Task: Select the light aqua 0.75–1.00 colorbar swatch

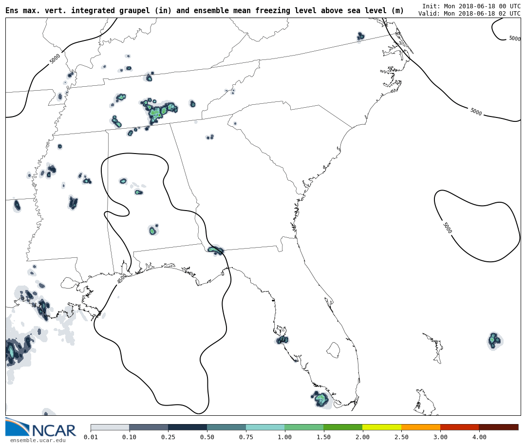Action: click(265, 427)
